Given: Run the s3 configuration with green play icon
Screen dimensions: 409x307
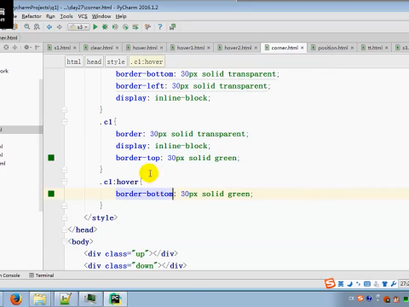Looking at the screenshot, I should pos(95,27).
